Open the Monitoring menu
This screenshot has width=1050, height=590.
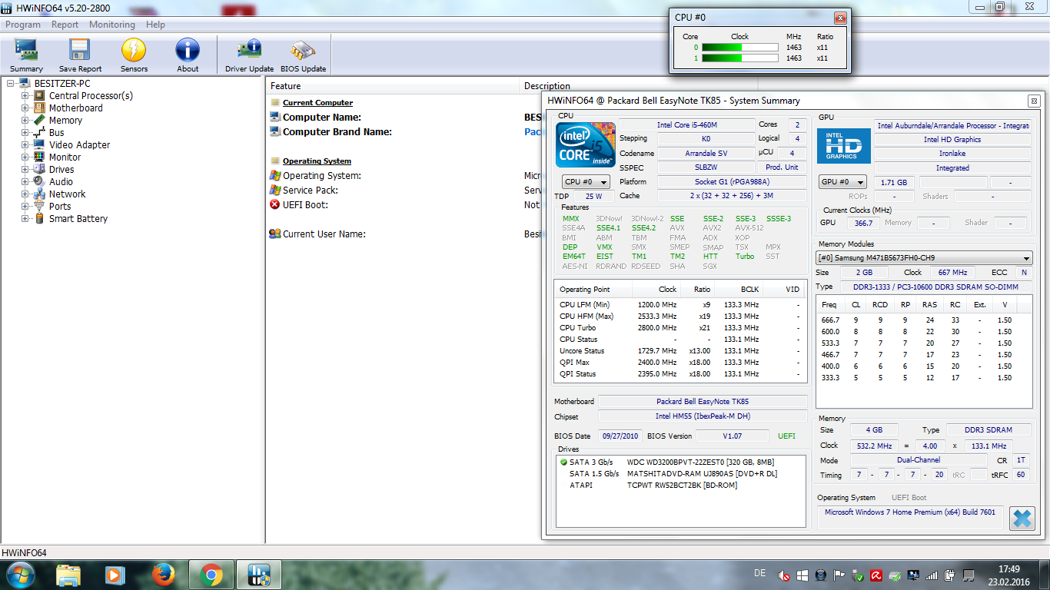[112, 25]
